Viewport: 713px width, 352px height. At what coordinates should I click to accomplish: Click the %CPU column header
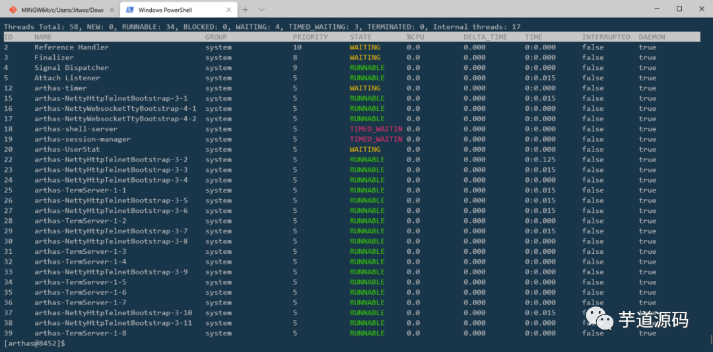[415, 37]
